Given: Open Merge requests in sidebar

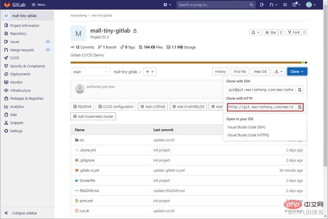Looking at the screenshot, I should point(22,50).
